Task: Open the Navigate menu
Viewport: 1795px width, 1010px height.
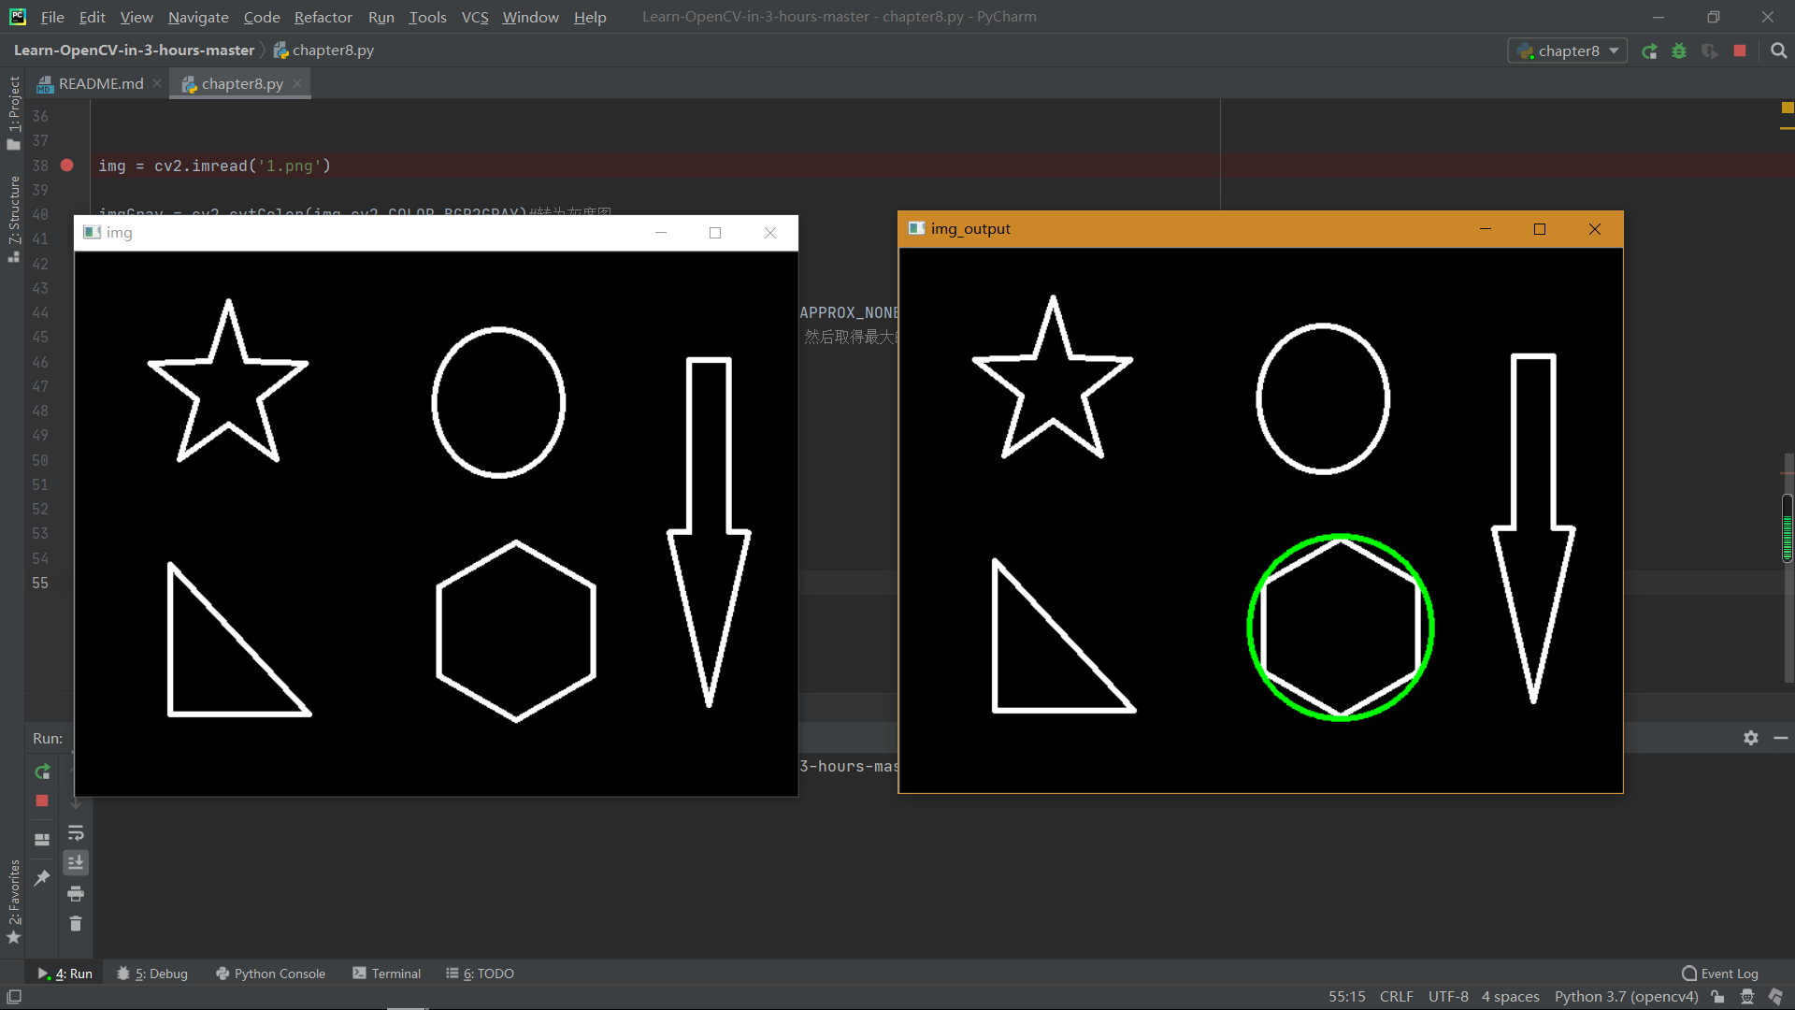Action: tap(197, 17)
